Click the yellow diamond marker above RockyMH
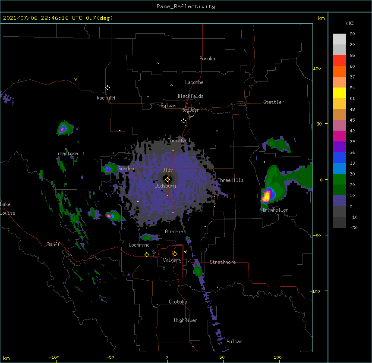 (x=107, y=88)
